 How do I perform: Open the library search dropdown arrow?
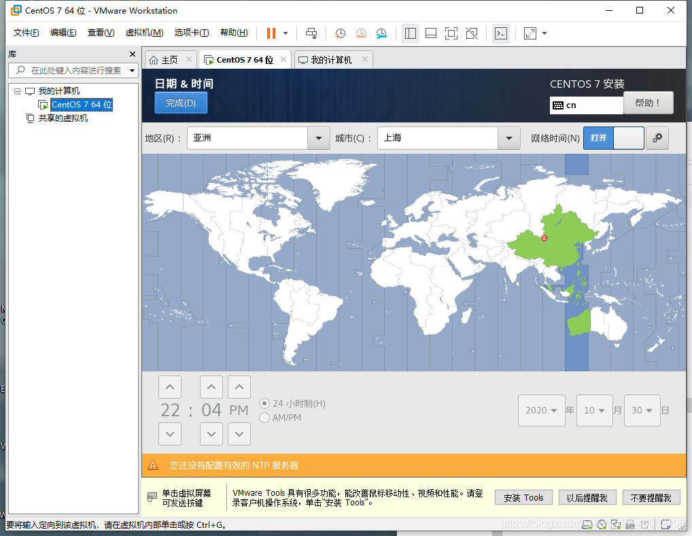132,70
